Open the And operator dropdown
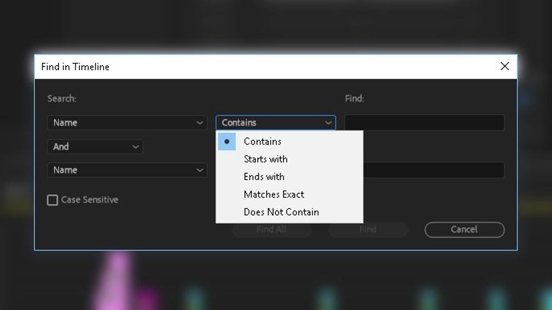Screen dimensions: 552x310 tap(95, 147)
